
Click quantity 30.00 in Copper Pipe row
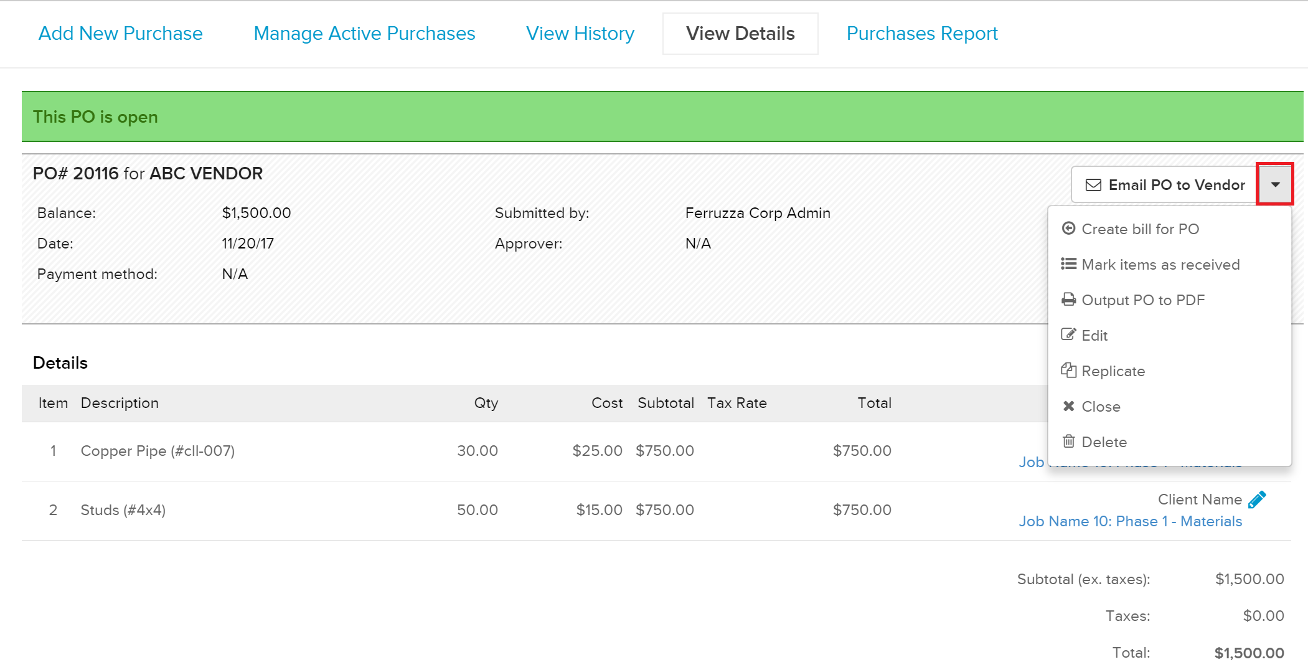[478, 451]
